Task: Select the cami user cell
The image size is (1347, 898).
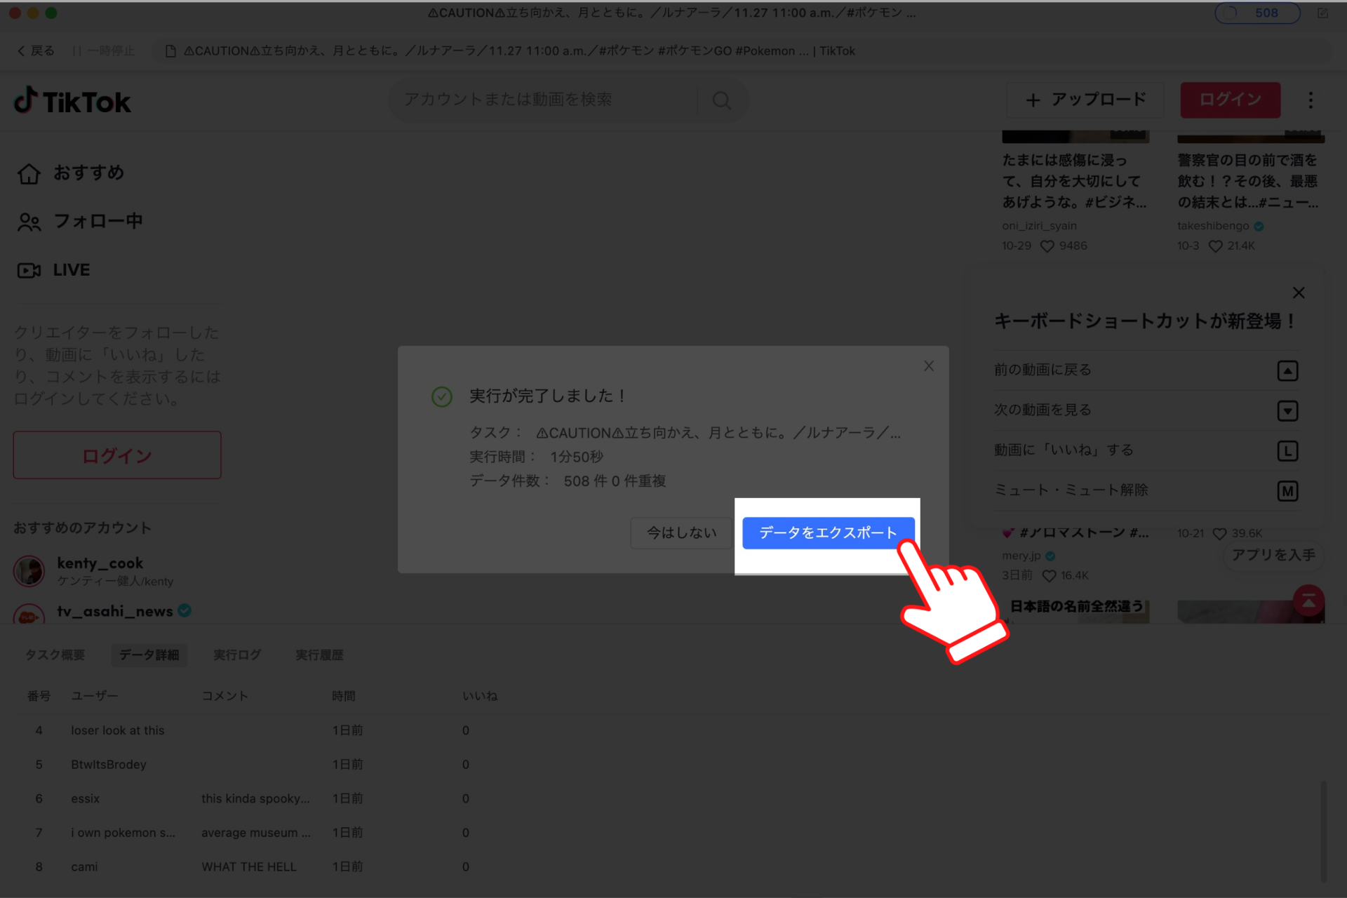Action: 84,867
